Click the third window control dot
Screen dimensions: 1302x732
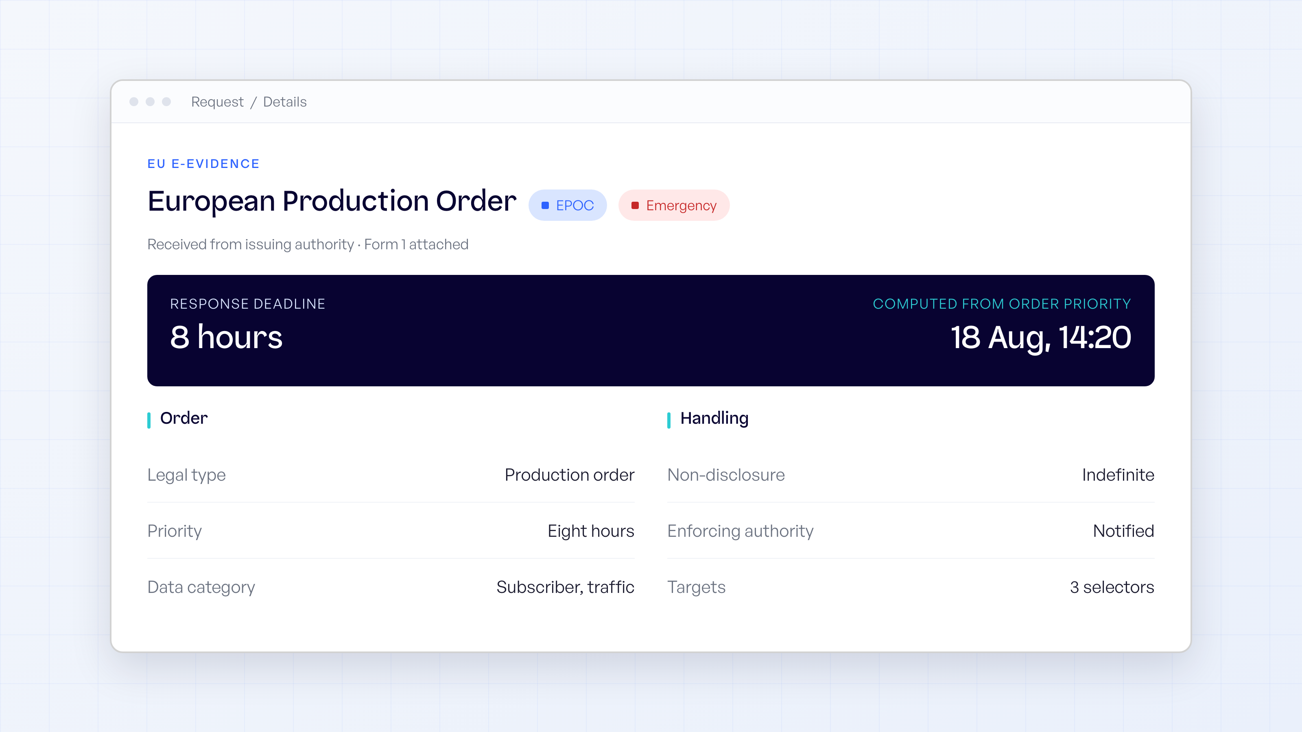click(166, 102)
